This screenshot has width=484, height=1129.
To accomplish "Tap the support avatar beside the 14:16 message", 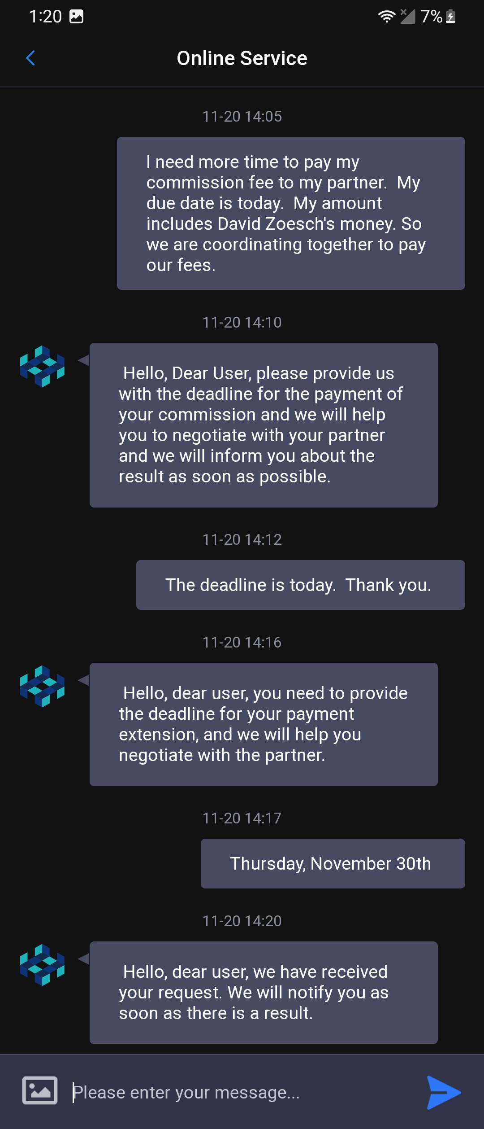I will point(42,686).
